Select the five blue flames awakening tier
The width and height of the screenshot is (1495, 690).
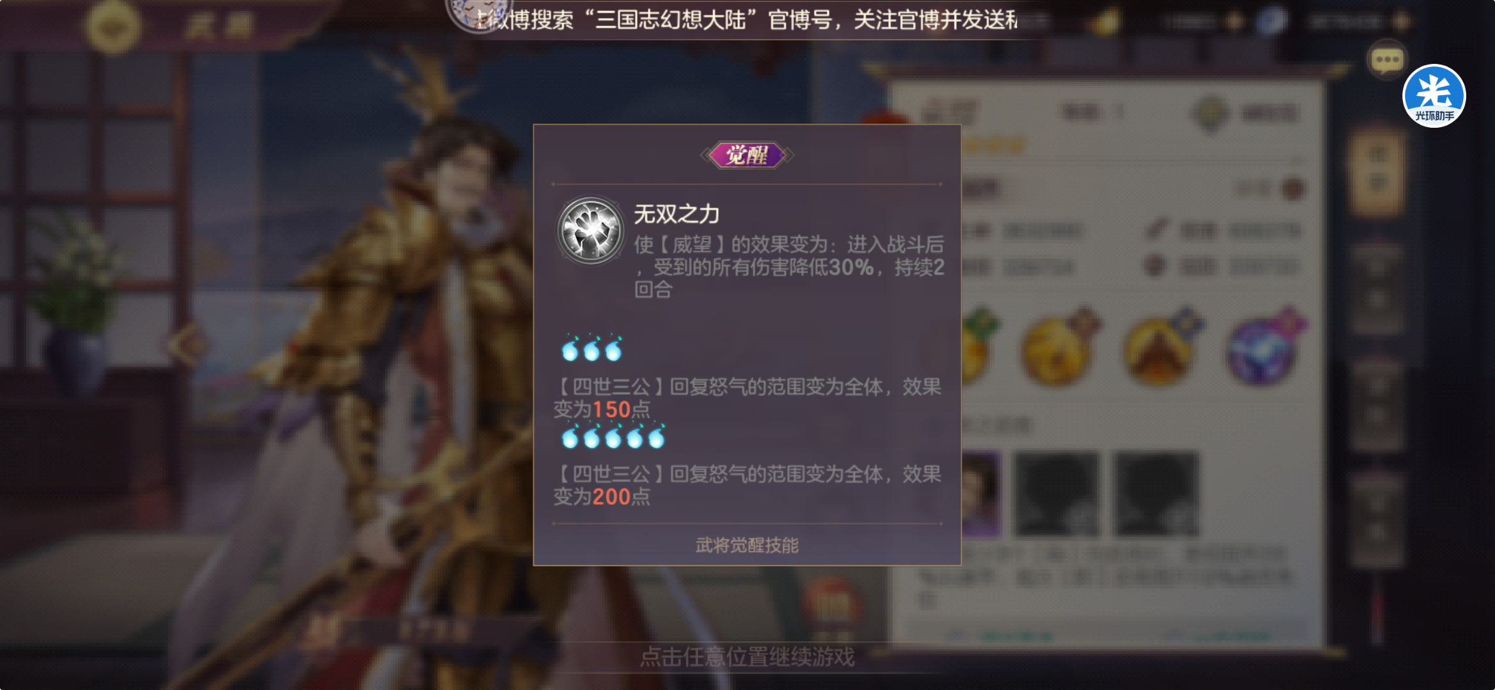pyautogui.click(x=613, y=436)
